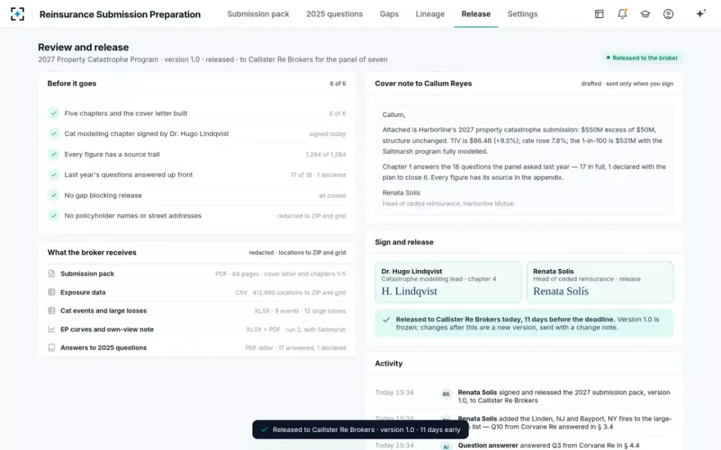
Task: Click the 'all closed' gap status
Action: pos(332,196)
